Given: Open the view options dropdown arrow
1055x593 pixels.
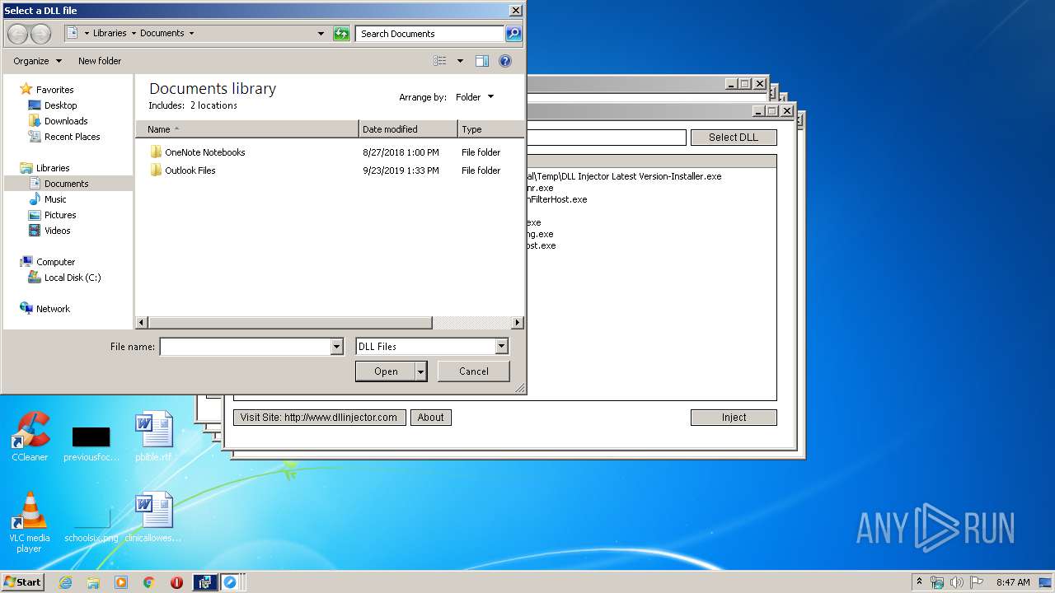Looking at the screenshot, I should click(x=460, y=61).
